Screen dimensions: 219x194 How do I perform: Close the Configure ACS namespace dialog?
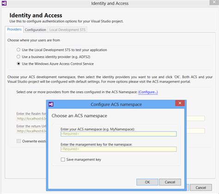[180, 103]
